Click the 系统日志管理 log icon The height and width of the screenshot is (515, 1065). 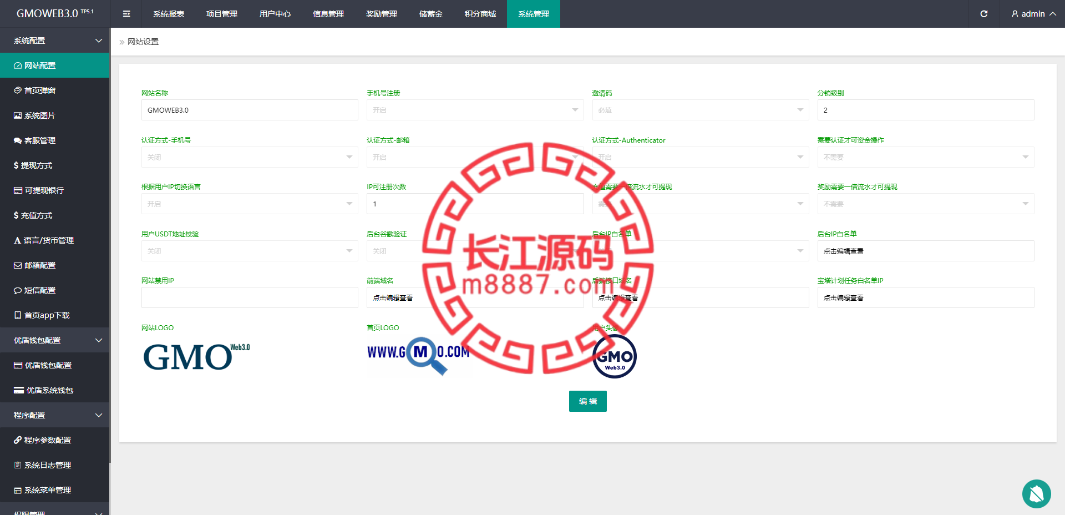18,465
